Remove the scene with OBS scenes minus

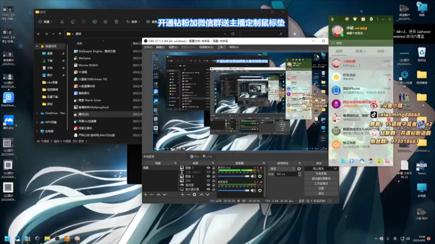coord(152,195)
